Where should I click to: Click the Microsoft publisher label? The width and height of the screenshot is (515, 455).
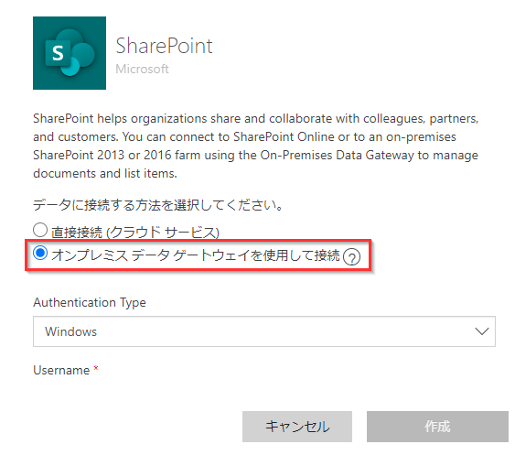142,69
